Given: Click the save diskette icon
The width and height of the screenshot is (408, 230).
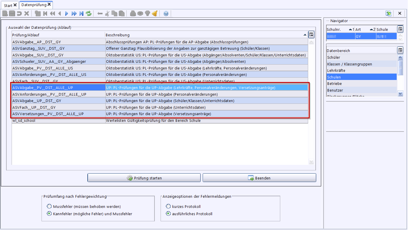Looking at the screenshot, I should (12, 13).
